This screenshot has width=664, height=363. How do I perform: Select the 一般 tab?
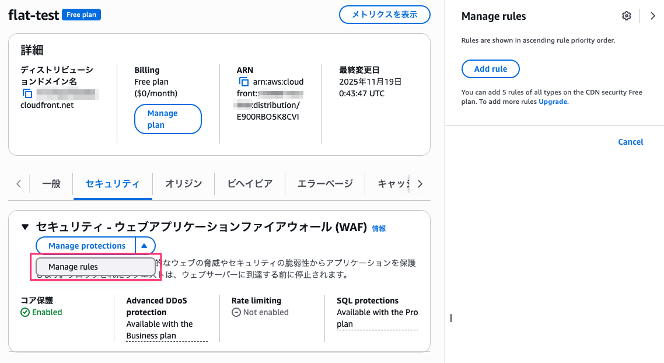[51, 184]
